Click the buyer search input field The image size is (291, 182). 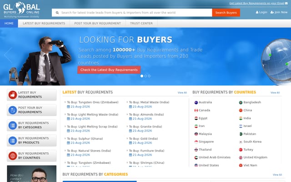pyautogui.click(x=132, y=13)
